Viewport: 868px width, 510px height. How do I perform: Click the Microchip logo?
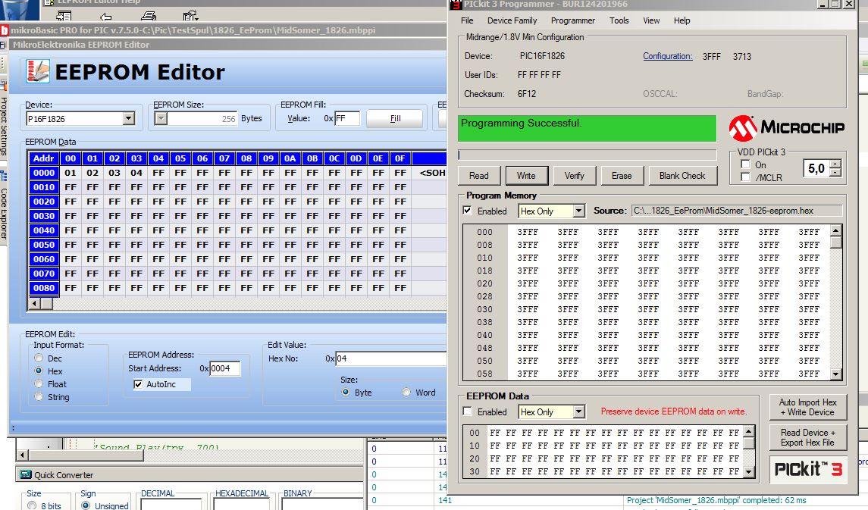(x=787, y=128)
